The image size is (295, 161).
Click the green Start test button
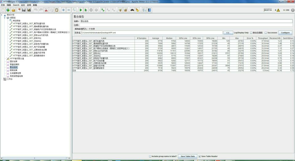[81, 10]
